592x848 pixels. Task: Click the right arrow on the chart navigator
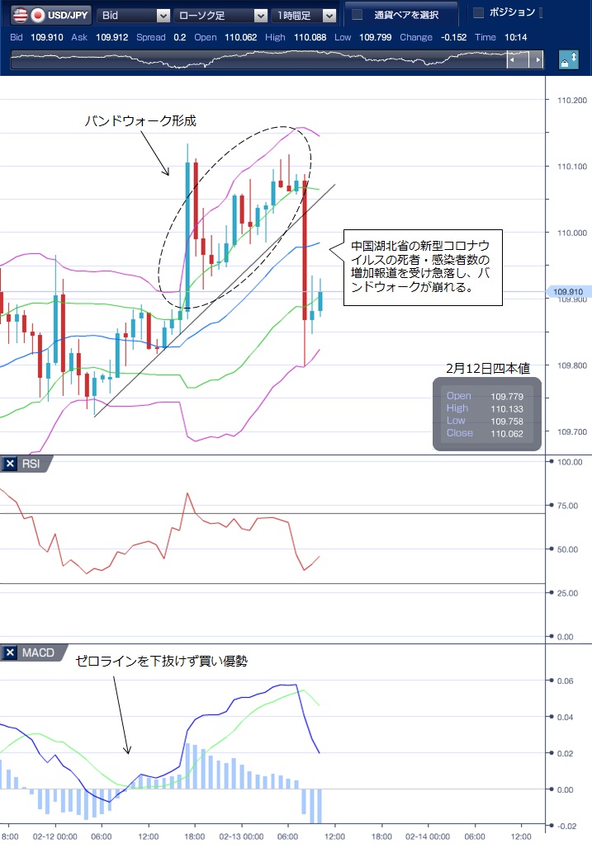[x=537, y=61]
